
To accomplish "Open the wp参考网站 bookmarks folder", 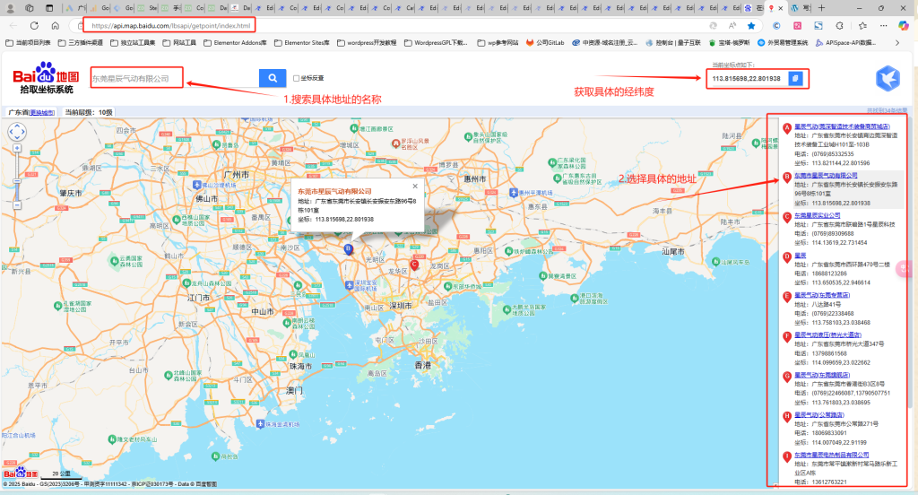I will [498, 43].
